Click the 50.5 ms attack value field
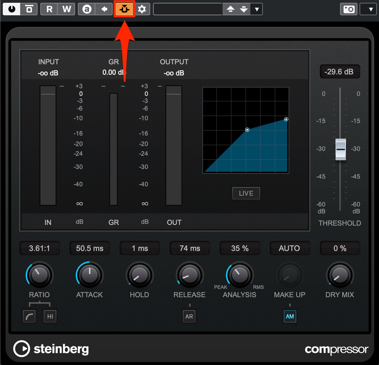The image size is (379, 365). point(89,248)
